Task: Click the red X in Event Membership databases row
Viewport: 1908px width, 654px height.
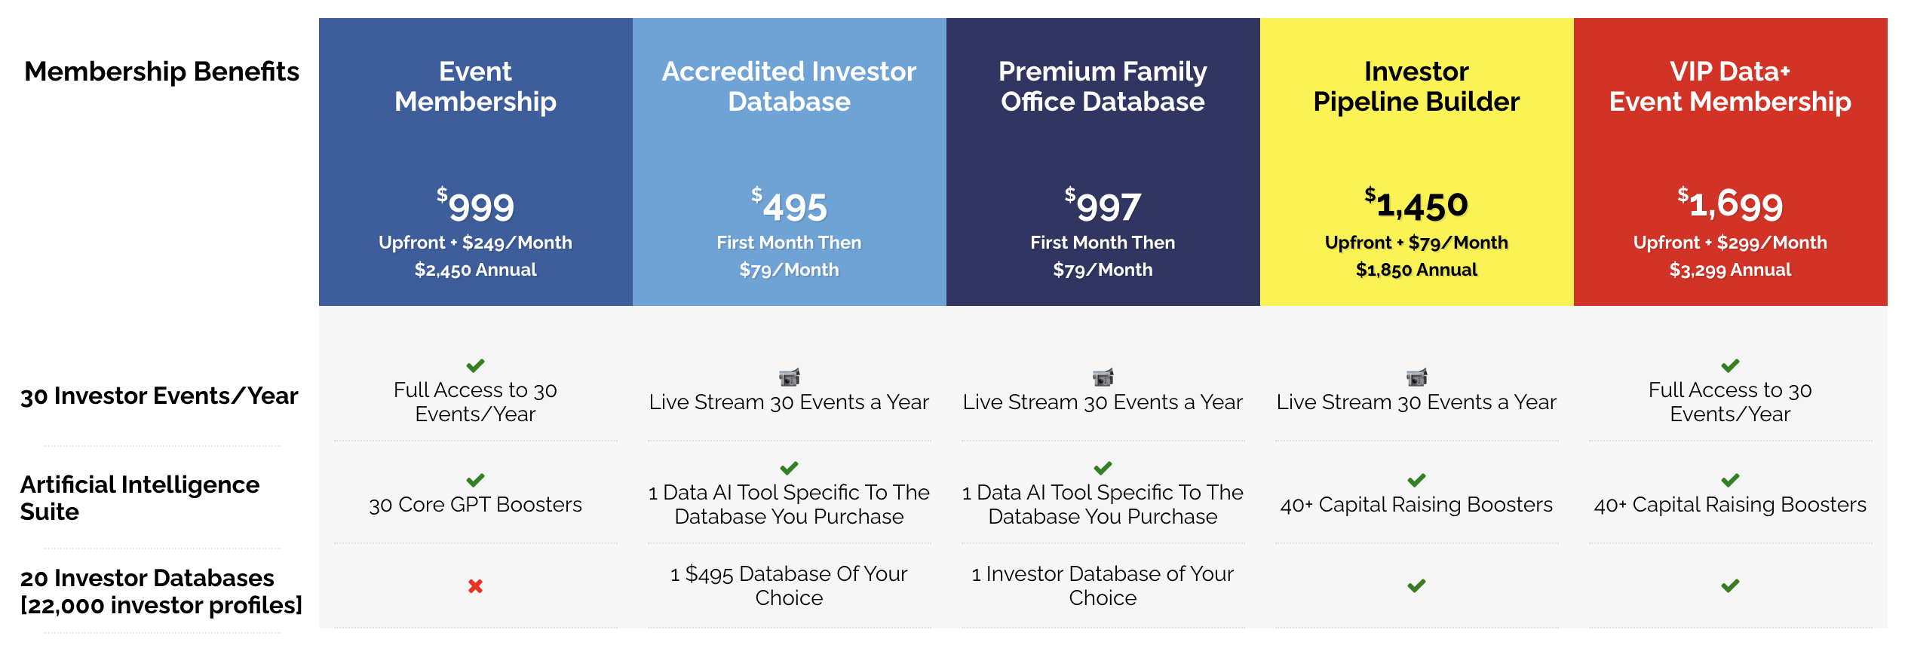Action: pyautogui.click(x=475, y=585)
